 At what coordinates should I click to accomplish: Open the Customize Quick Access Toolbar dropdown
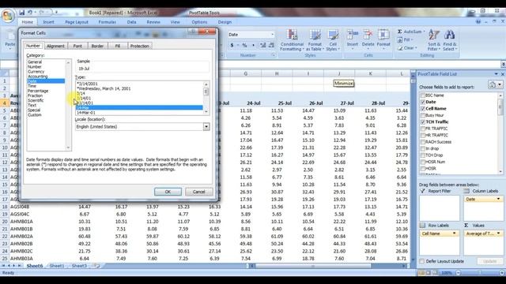(56, 13)
